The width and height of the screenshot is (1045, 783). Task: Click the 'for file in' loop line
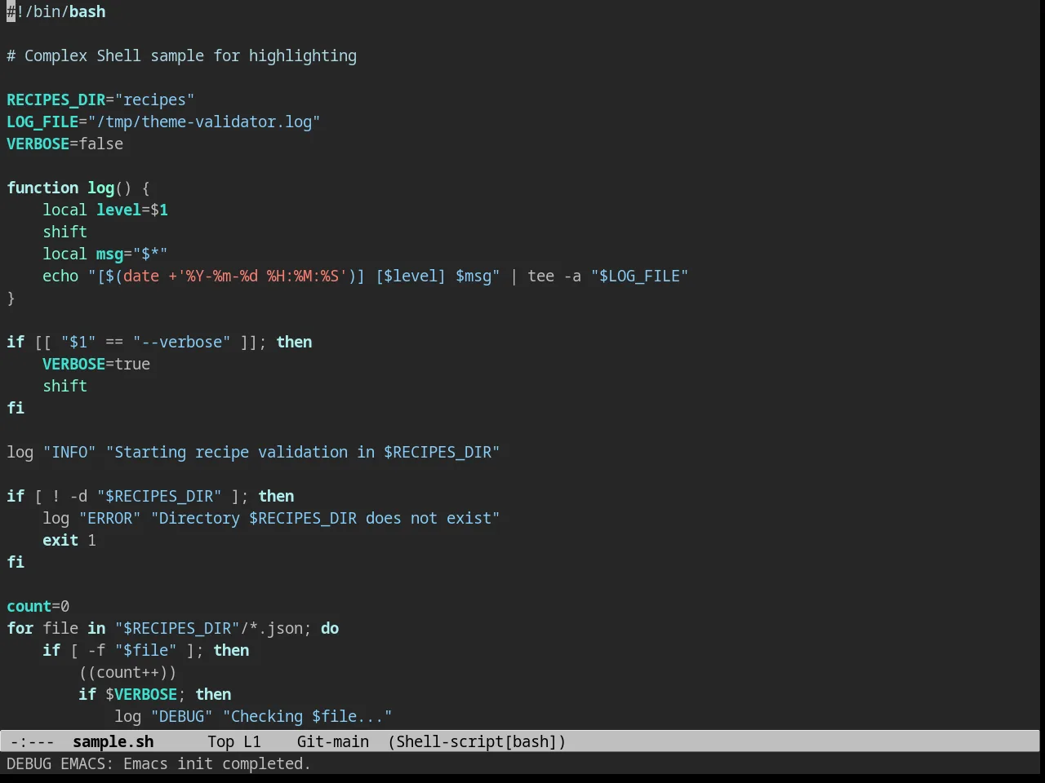pos(173,628)
